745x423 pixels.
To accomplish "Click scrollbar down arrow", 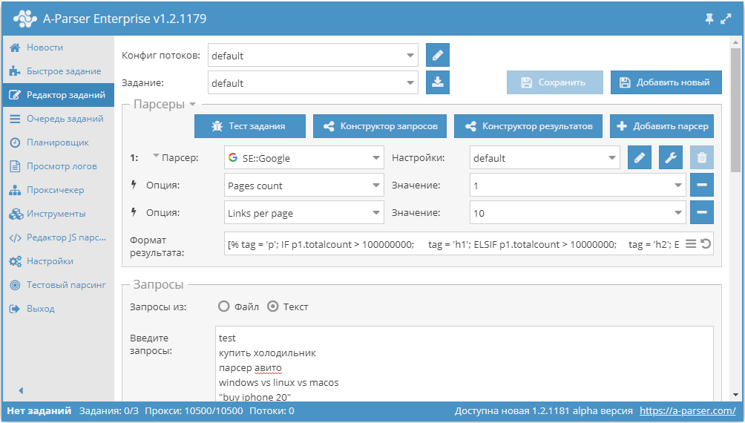I will pyautogui.click(x=735, y=395).
